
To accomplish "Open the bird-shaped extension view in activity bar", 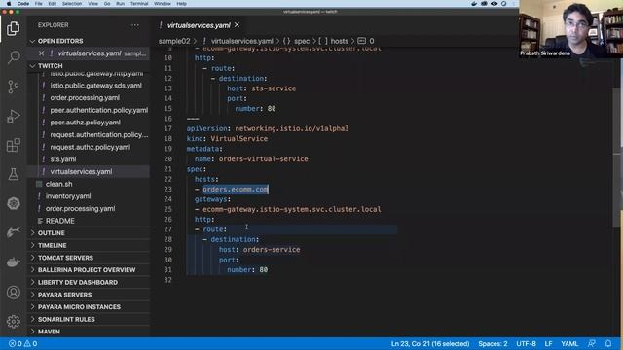I will pyautogui.click(x=13, y=232).
